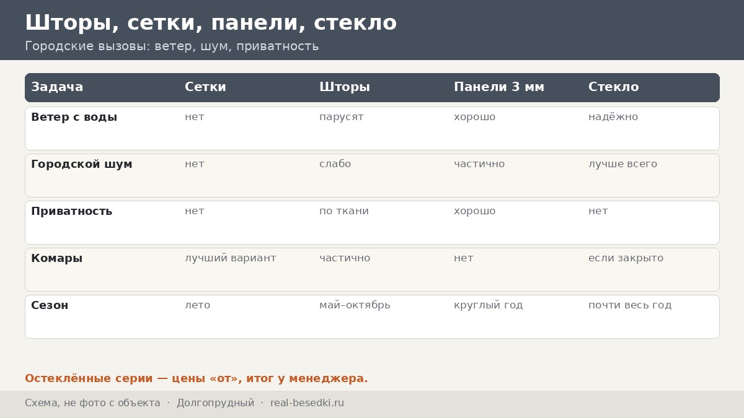Select the "Задача" column header

point(57,87)
